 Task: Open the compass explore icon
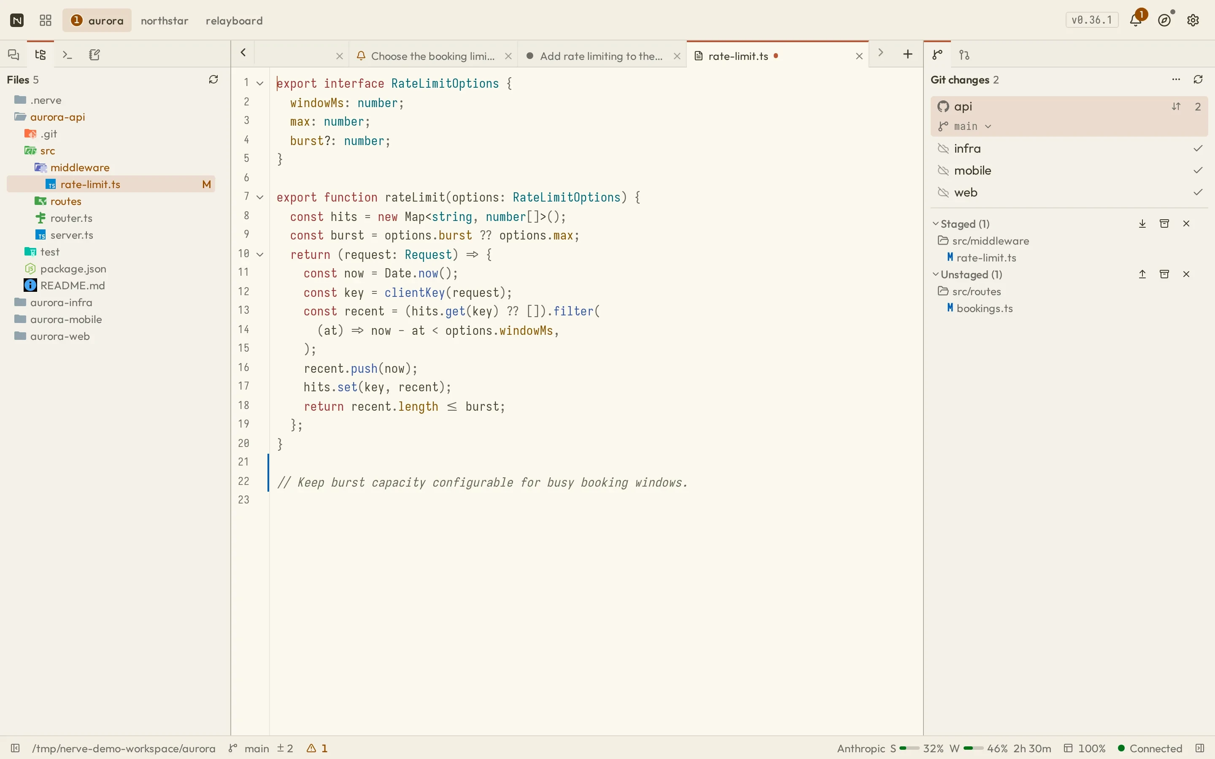1164,20
